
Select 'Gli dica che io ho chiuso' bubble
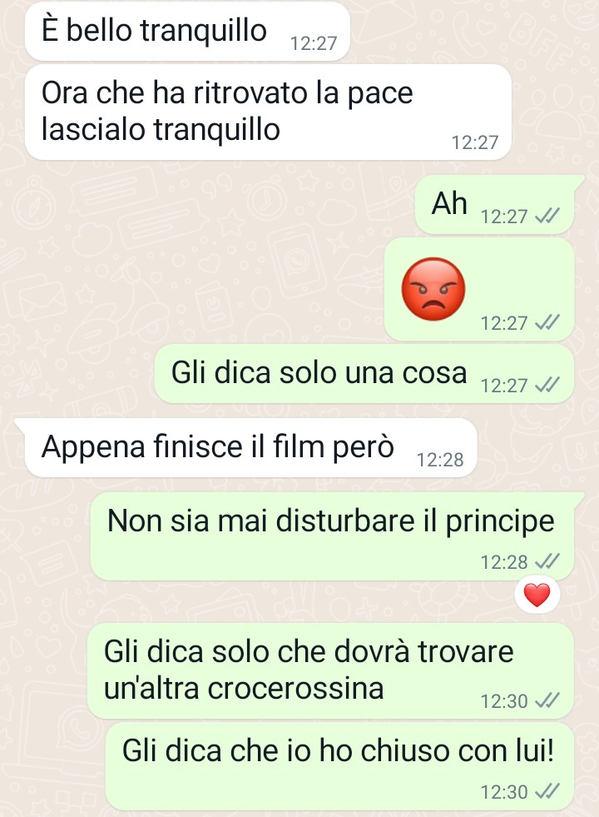point(339,766)
